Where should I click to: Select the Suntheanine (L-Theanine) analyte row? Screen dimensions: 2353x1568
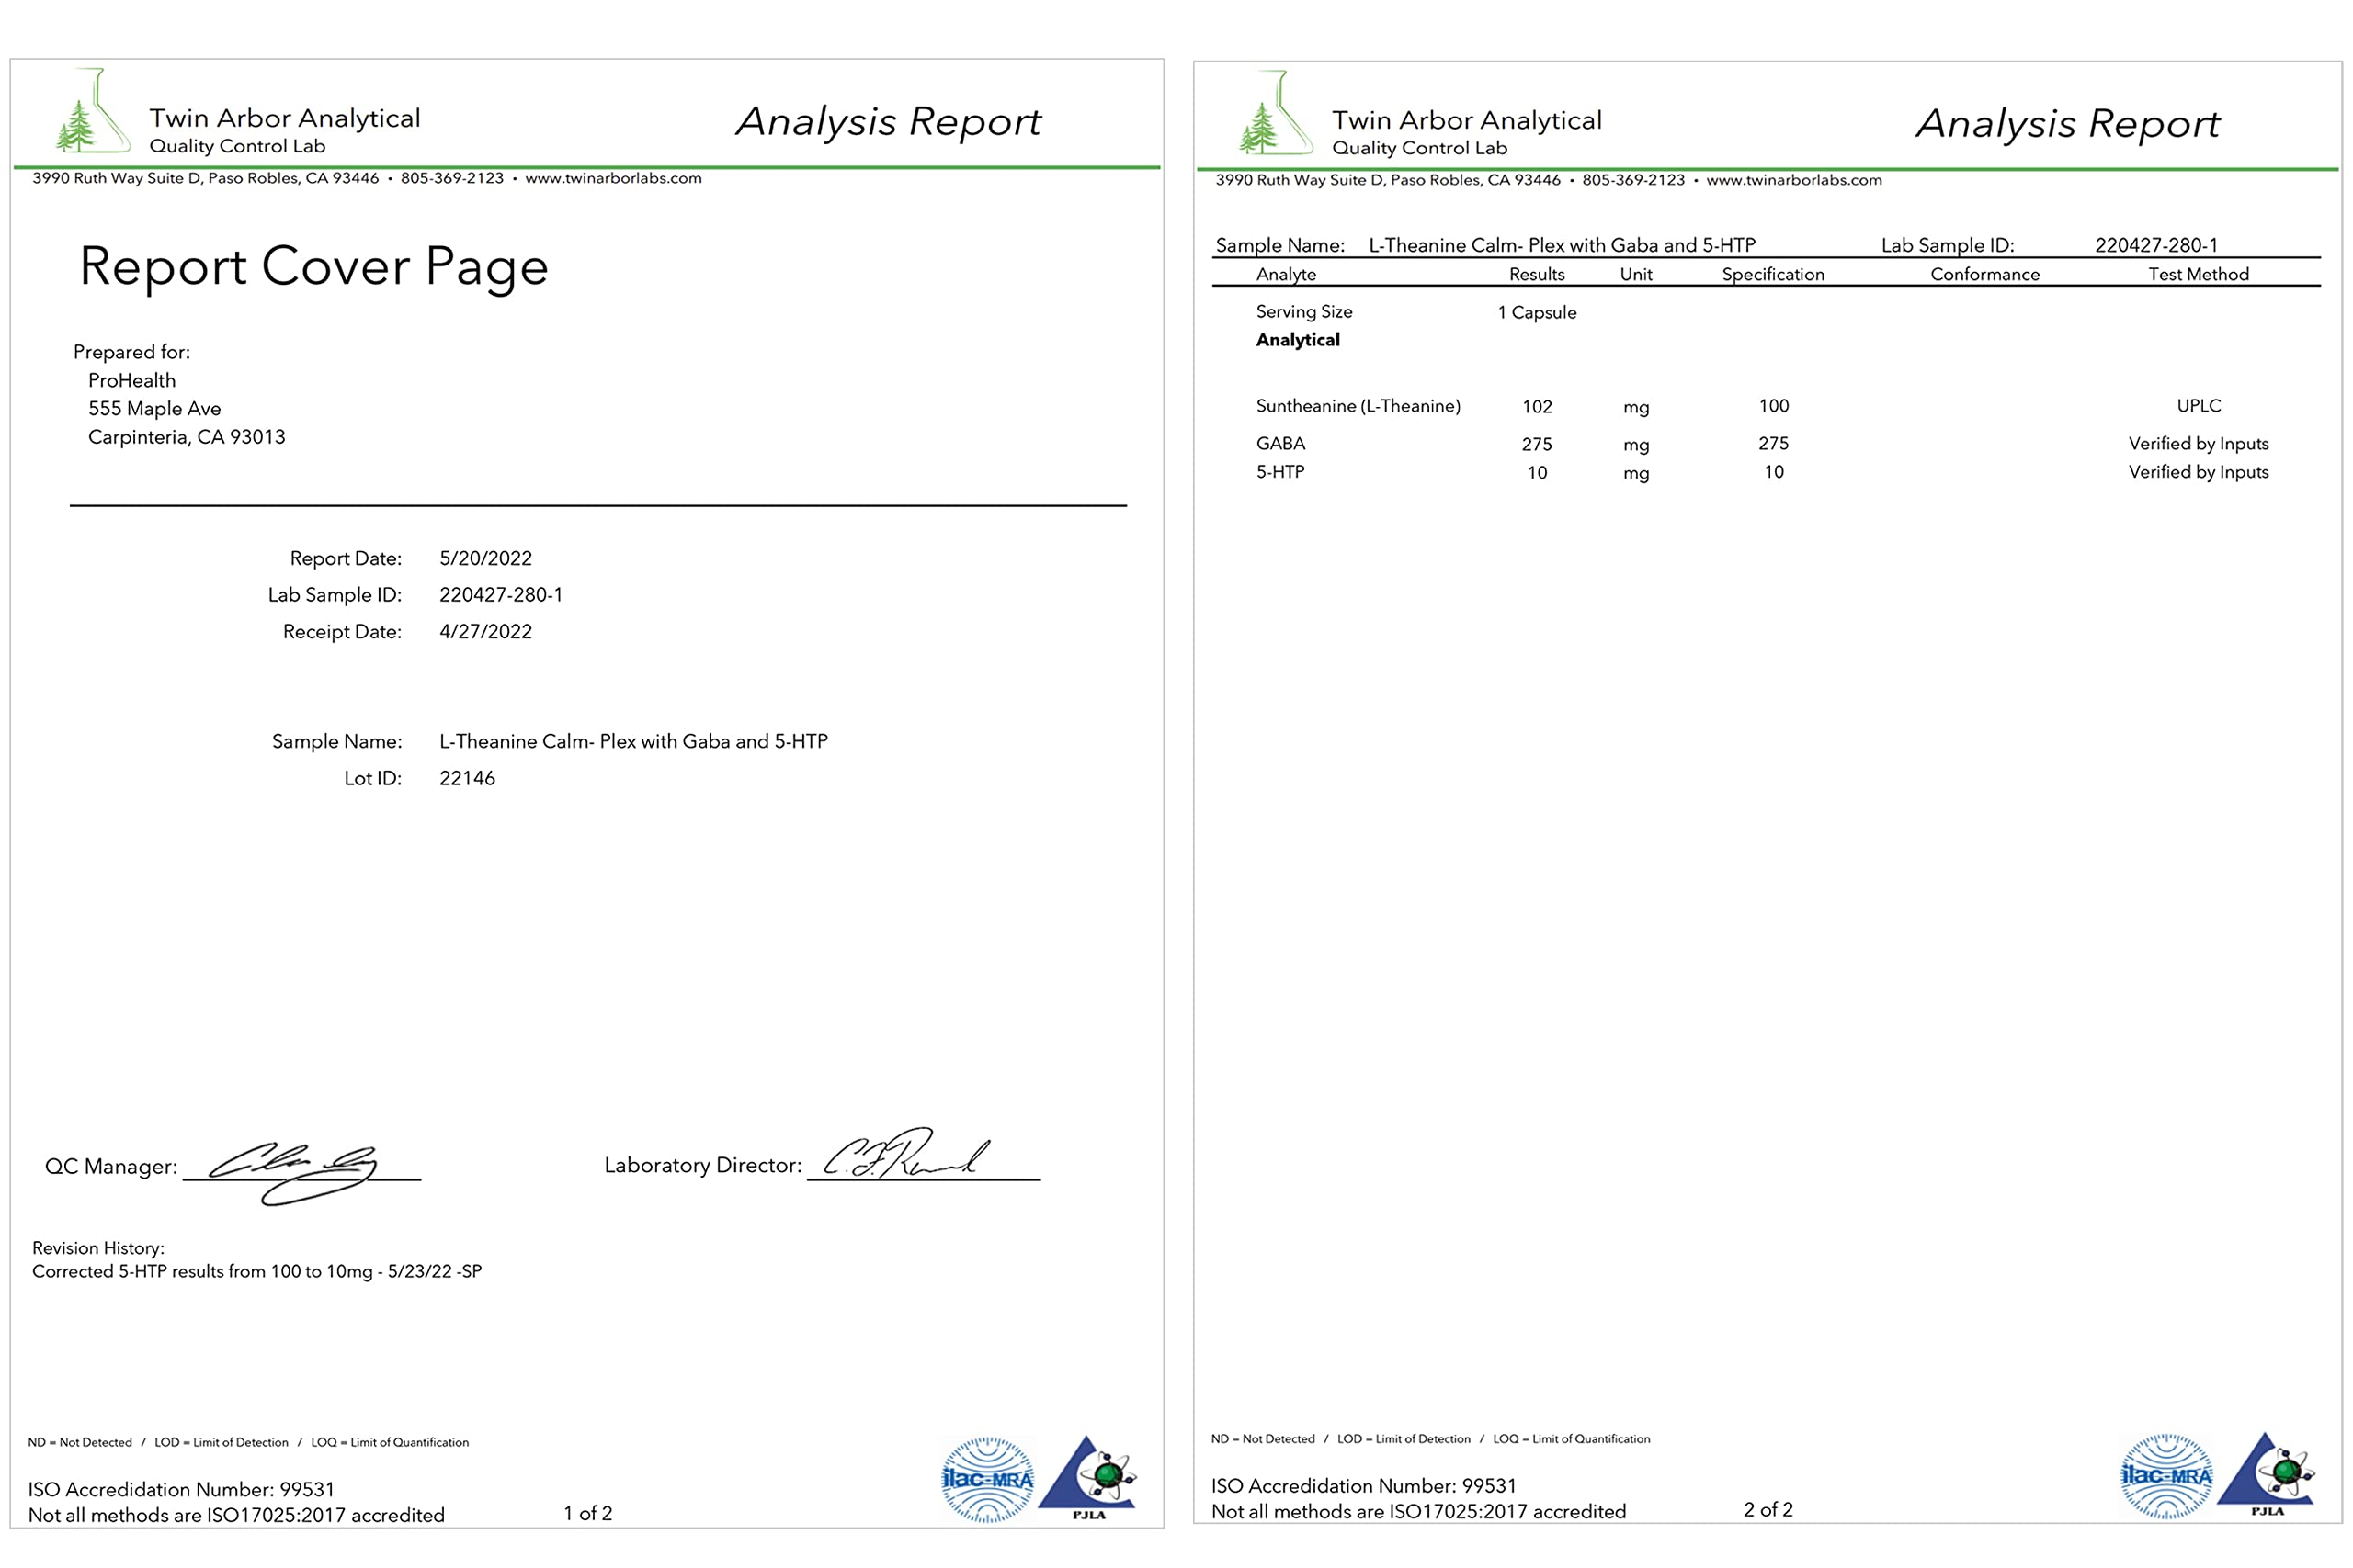(1358, 406)
